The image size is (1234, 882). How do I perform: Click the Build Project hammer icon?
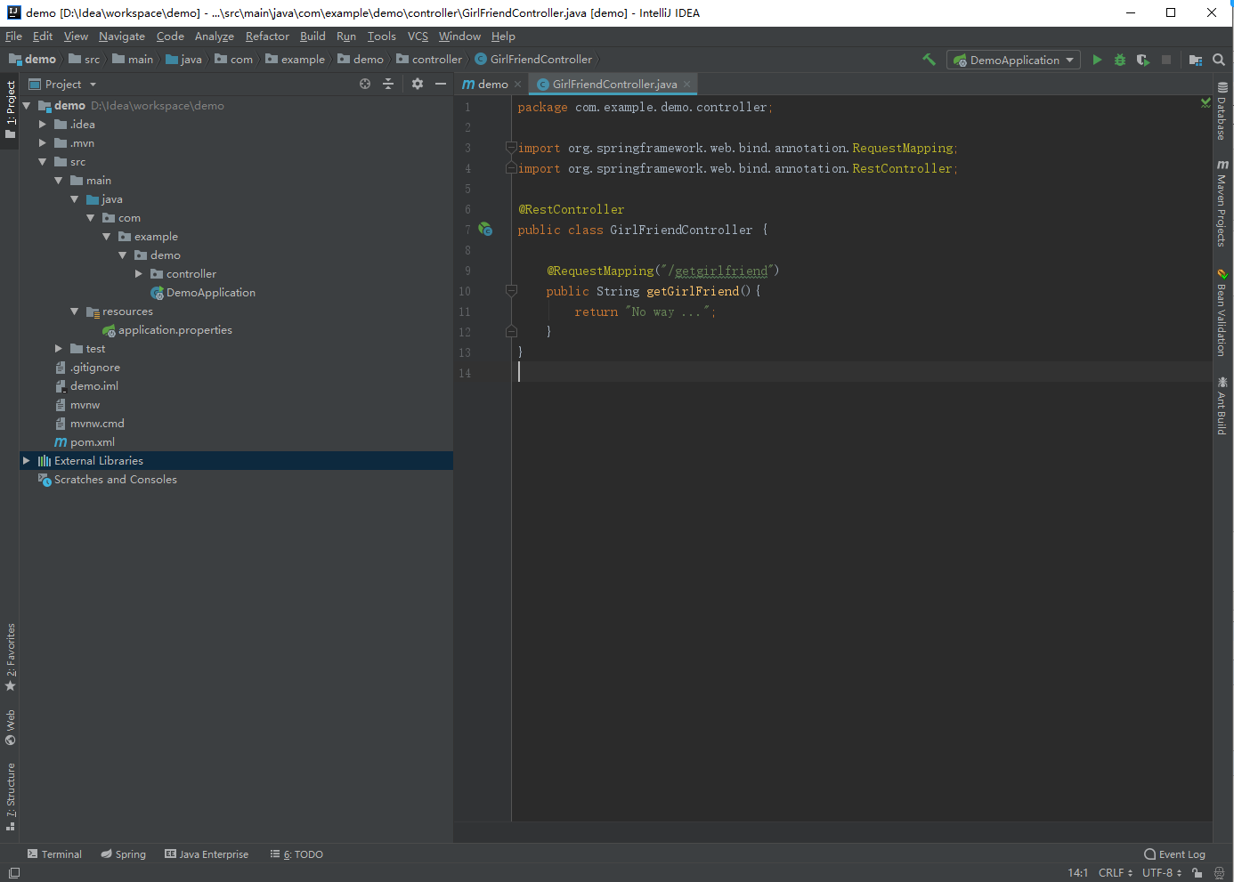pos(929,60)
